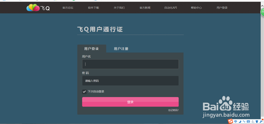Open the soft keyboard icon in Sogou toolbar

click(x=248, y=121)
